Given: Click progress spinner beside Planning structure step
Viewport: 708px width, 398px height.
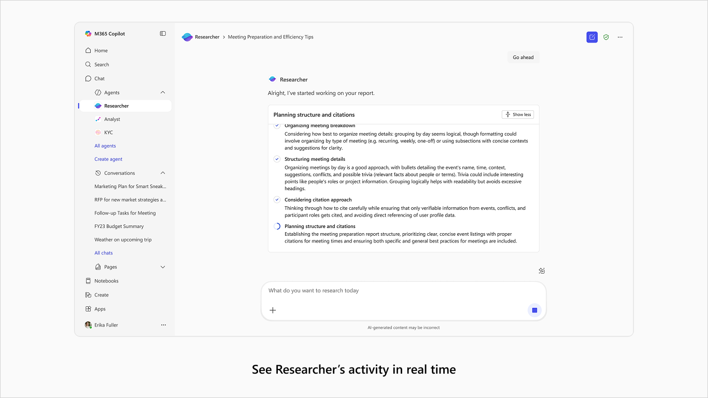Looking at the screenshot, I should [277, 226].
